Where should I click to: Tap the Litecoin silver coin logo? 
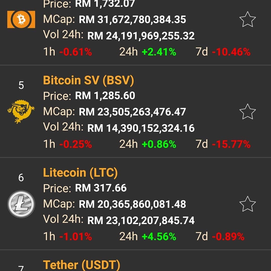tap(21, 204)
